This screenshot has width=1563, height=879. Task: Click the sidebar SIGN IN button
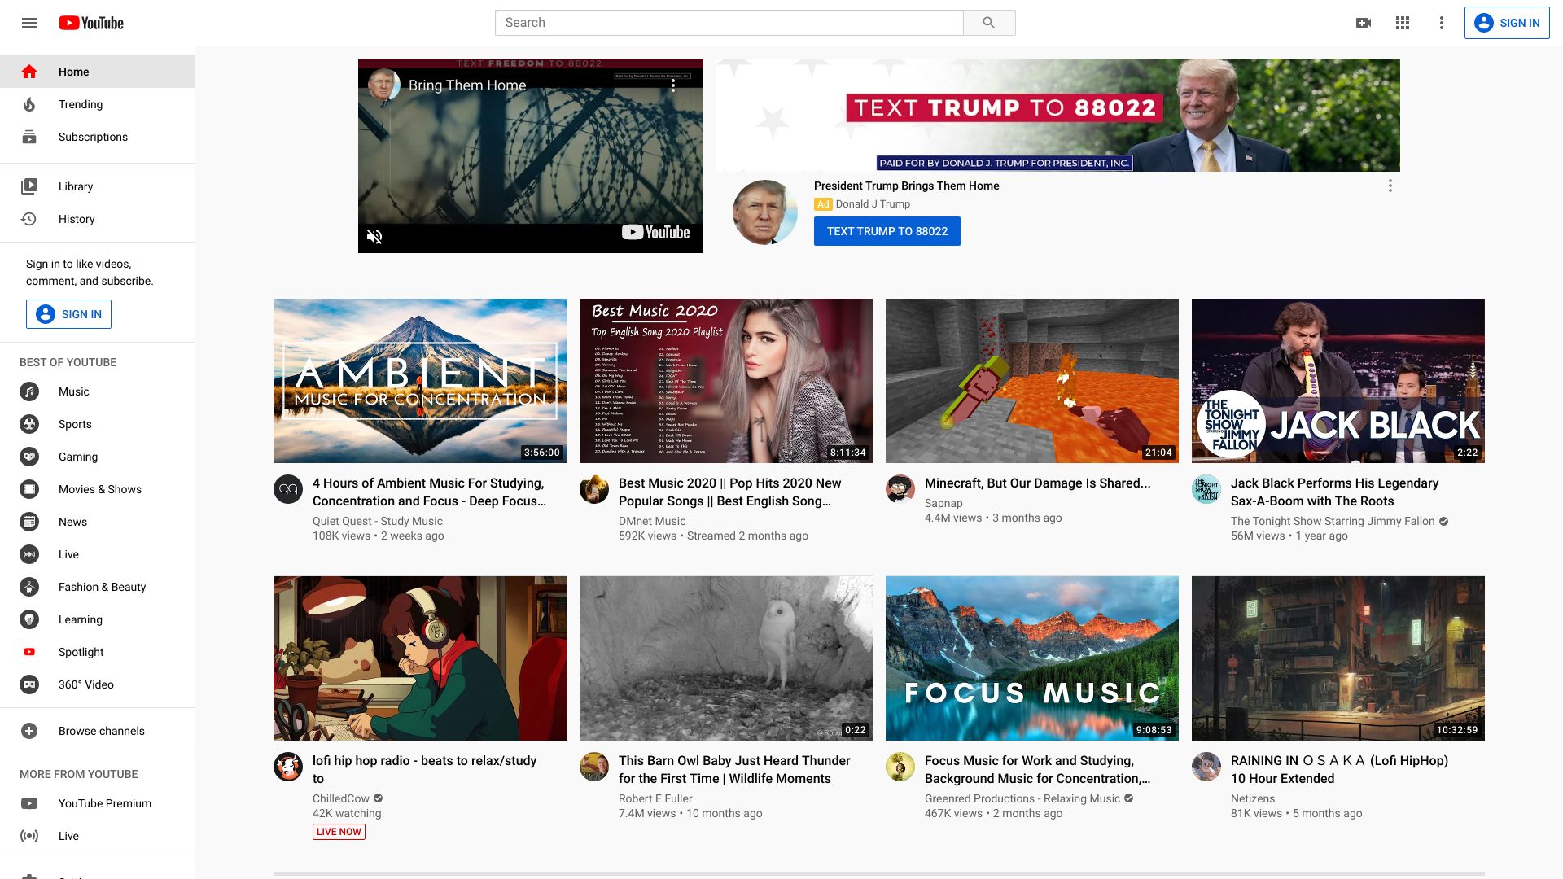click(68, 314)
